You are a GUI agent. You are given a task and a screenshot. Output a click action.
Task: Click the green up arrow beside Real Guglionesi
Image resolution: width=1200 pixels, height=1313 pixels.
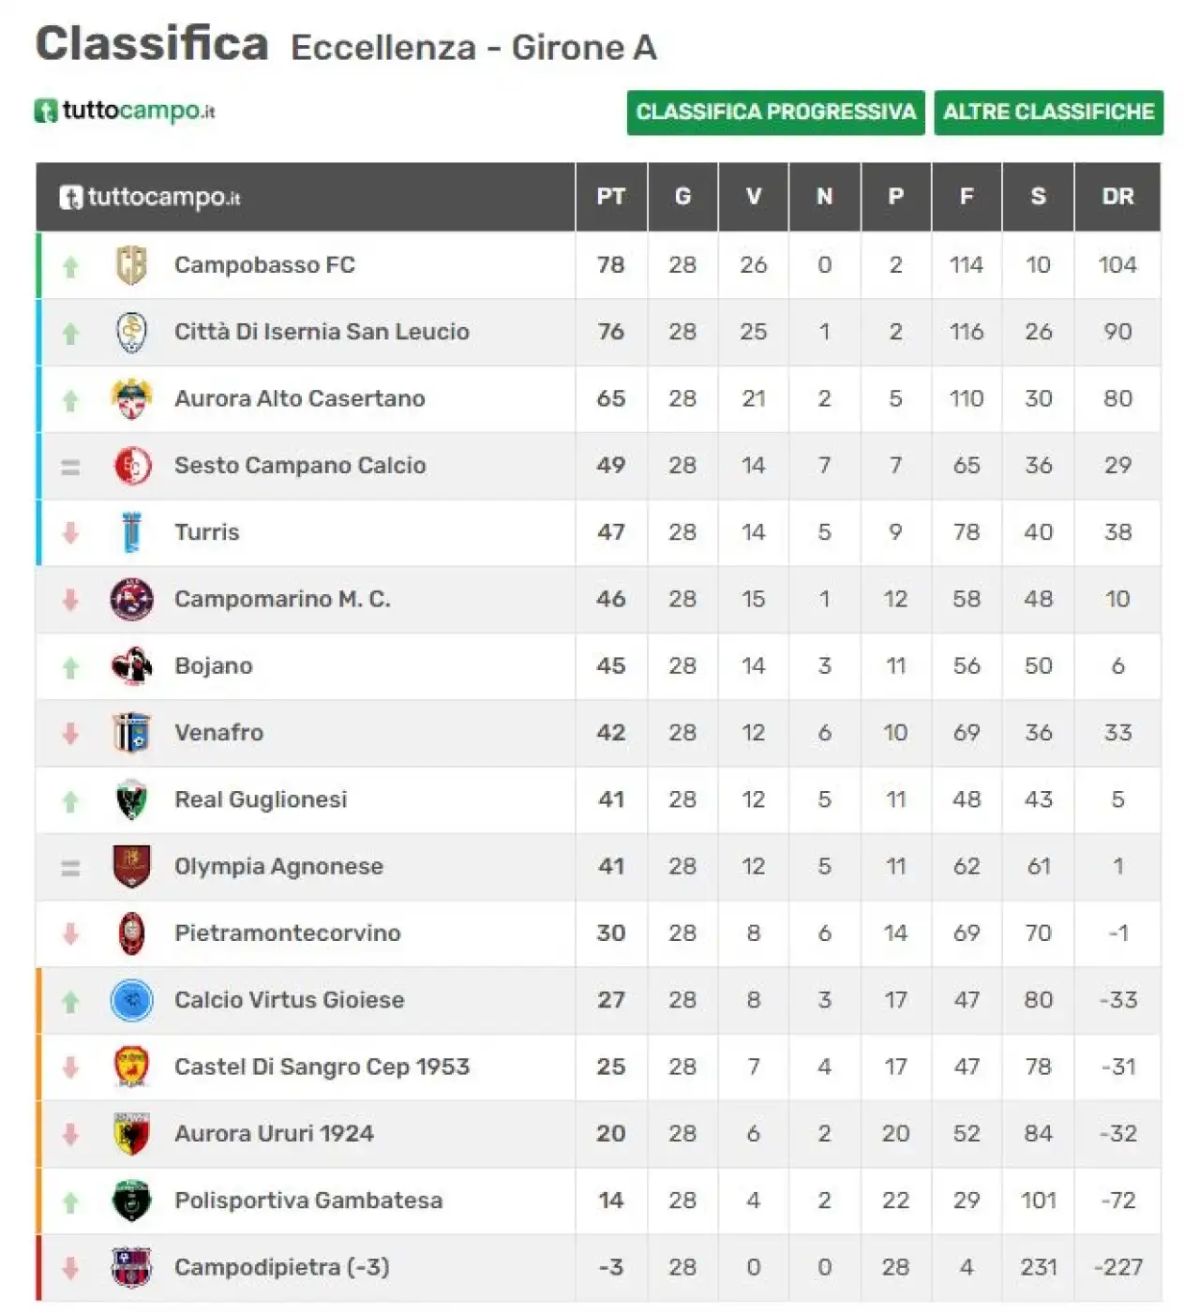(x=70, y=801)
